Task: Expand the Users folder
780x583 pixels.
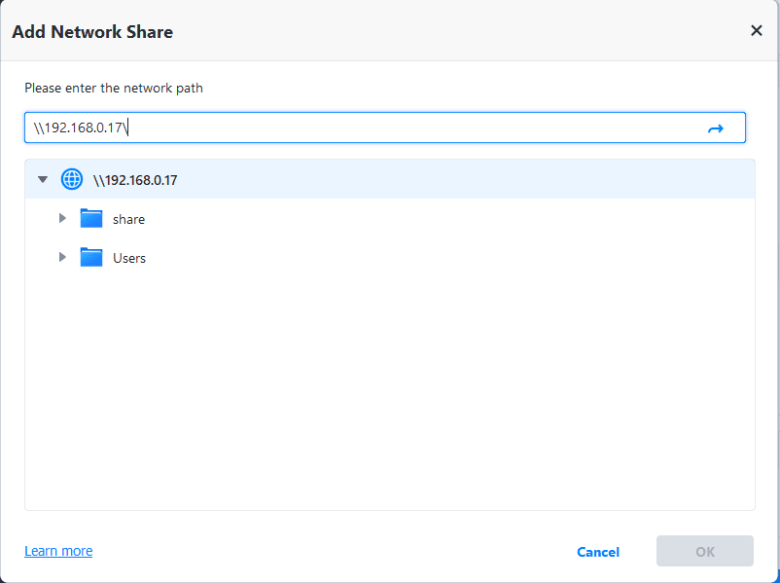Action: tap(62, 257)
